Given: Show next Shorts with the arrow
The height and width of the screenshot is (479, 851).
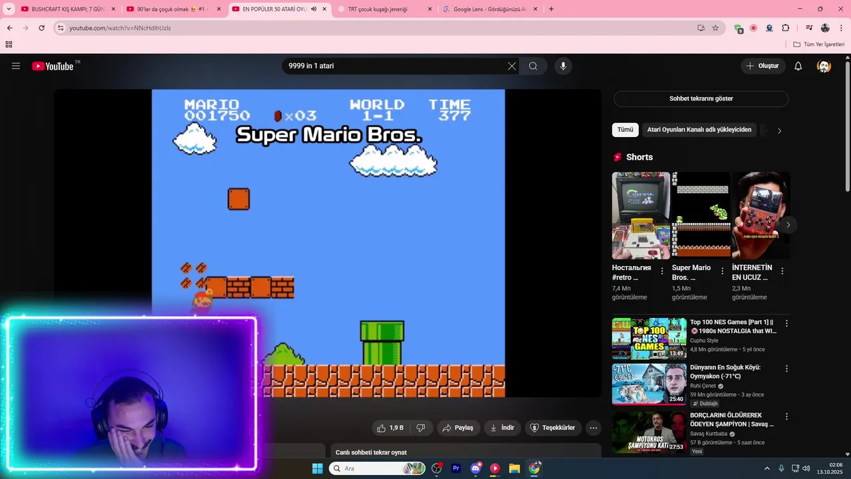Looking at the screenshot, I should pyautogui.click(x=788, y=225).
